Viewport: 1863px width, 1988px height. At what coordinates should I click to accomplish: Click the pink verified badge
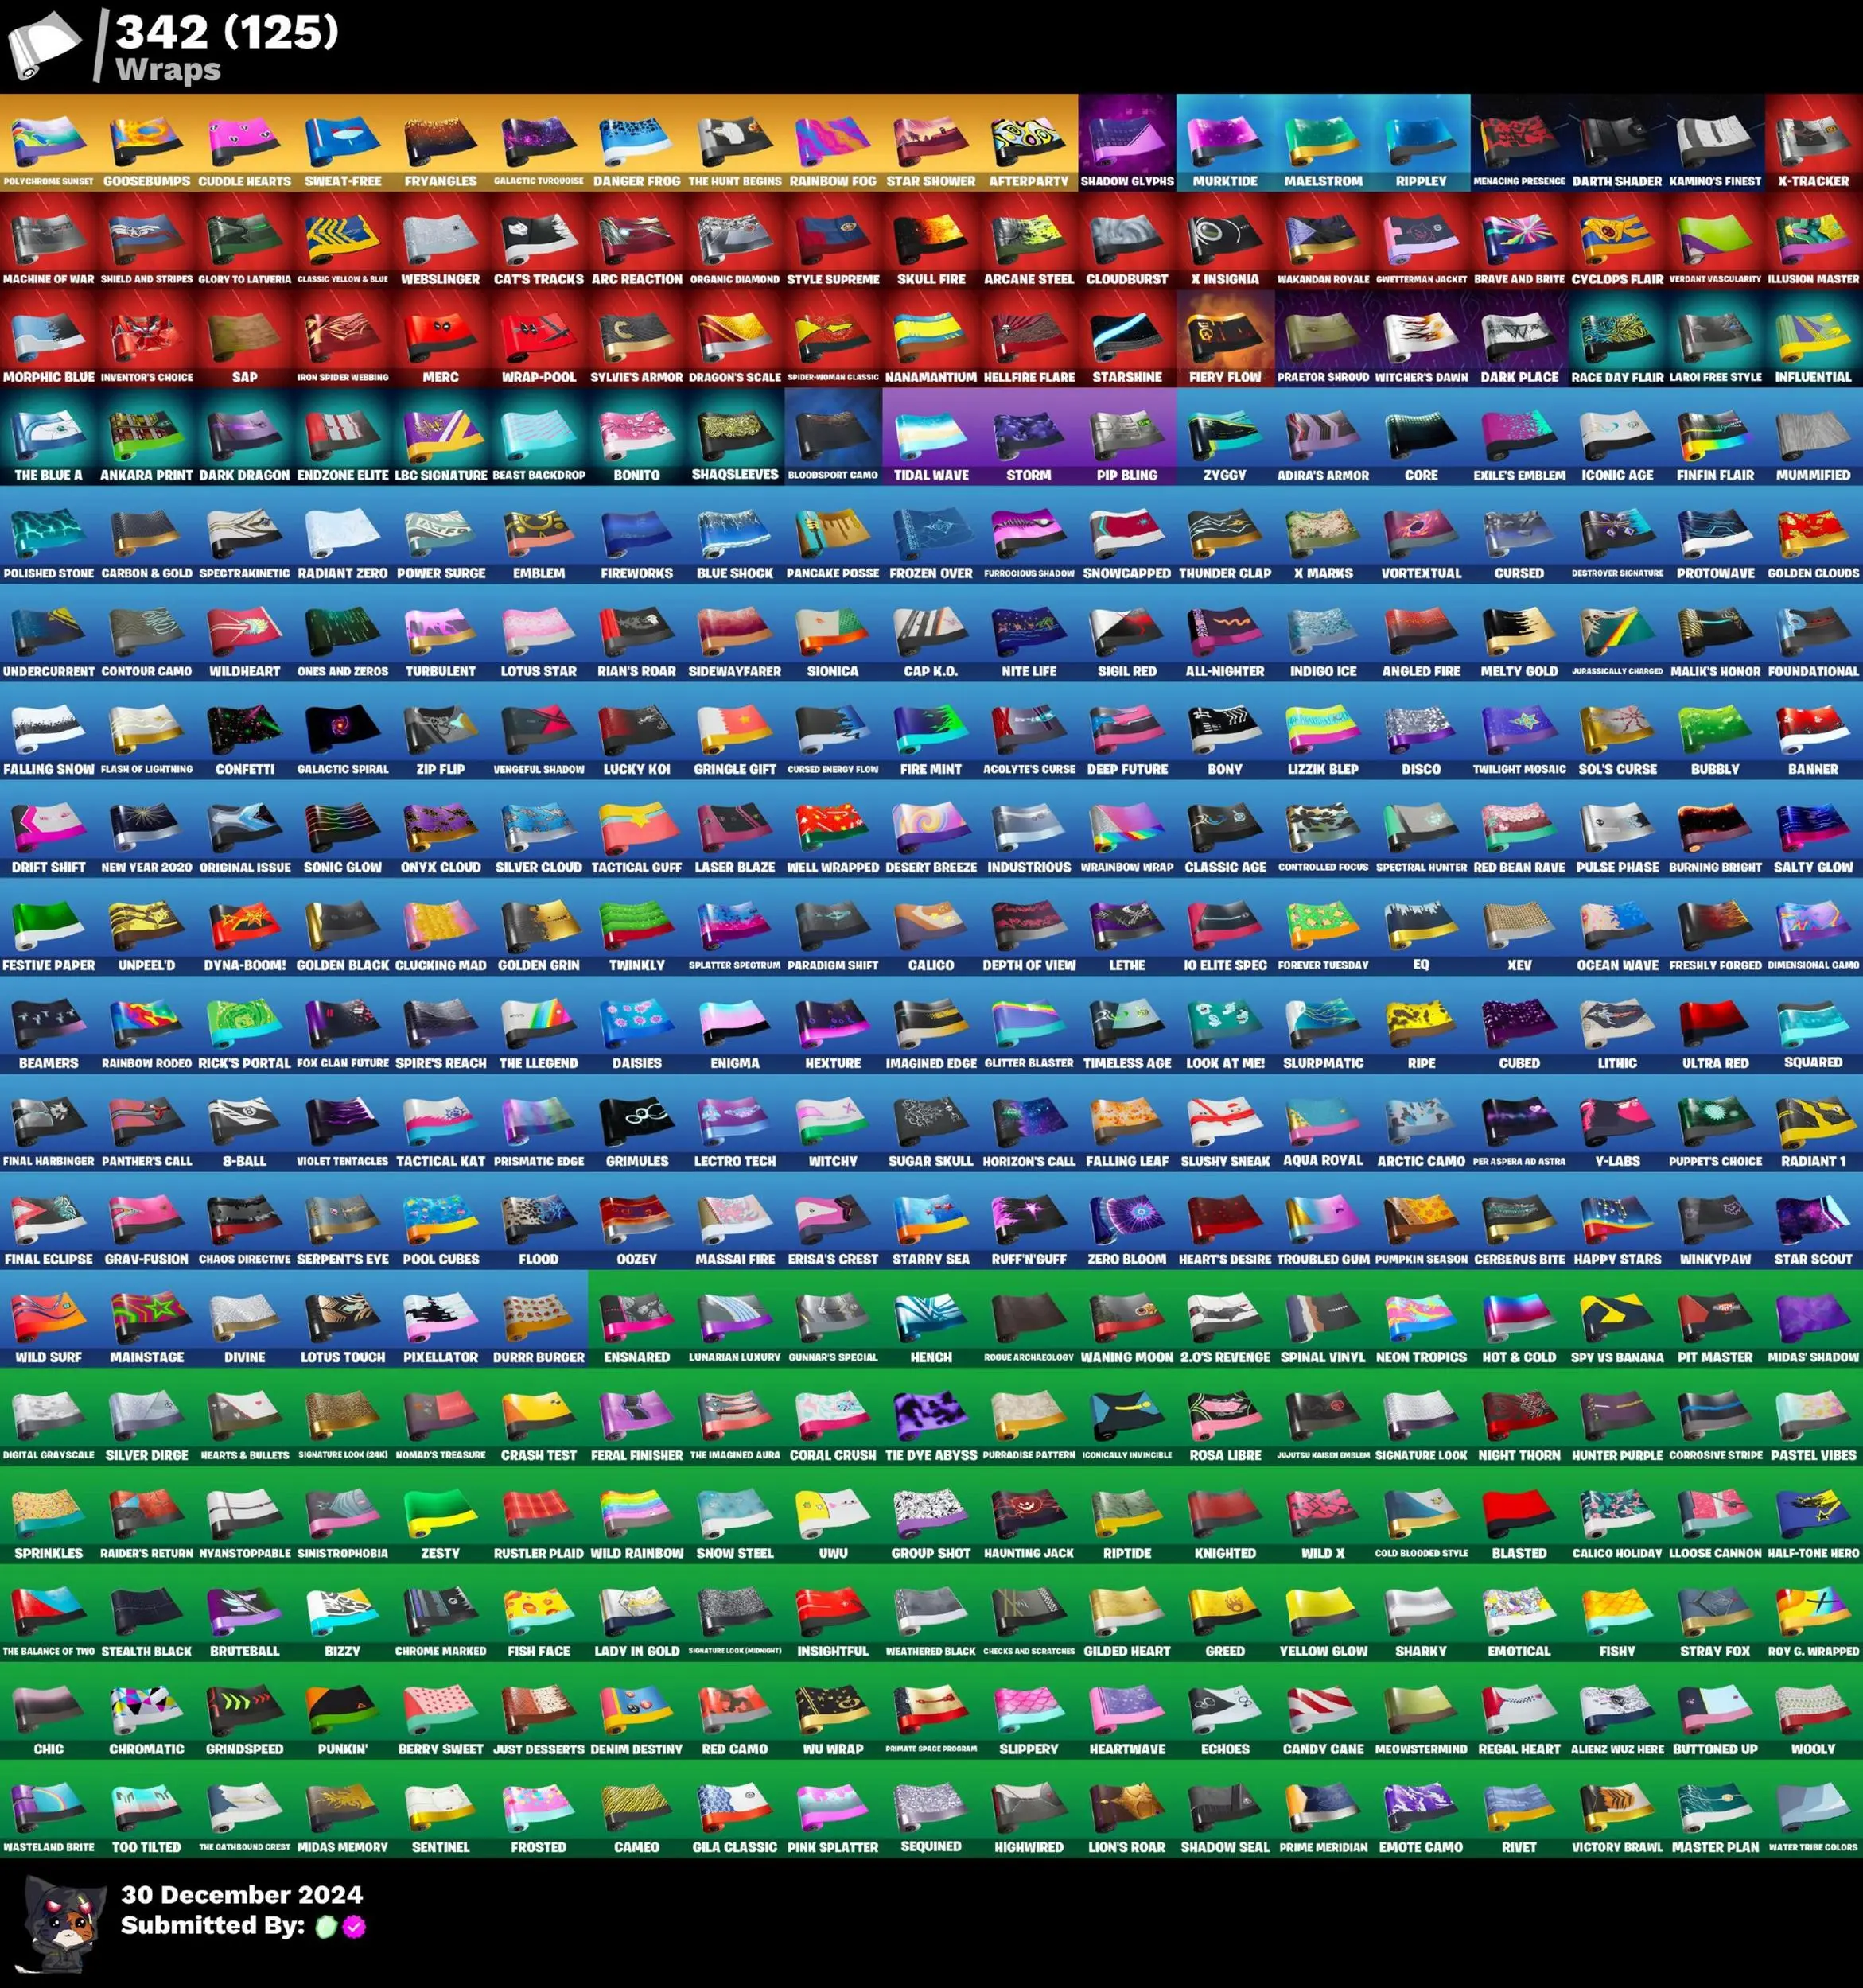pyautogui.click(x=354, y=1926)
